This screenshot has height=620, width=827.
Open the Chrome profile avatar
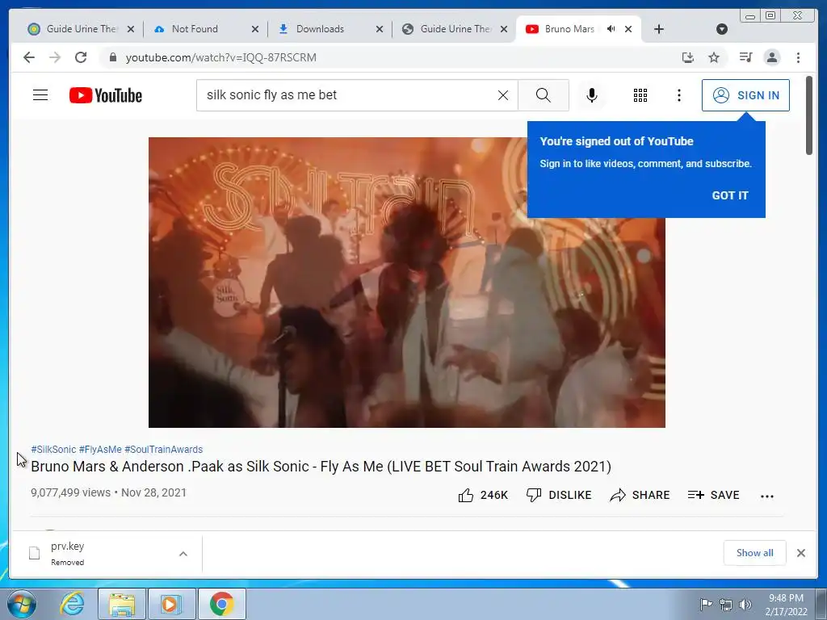[x=771, y=57]
